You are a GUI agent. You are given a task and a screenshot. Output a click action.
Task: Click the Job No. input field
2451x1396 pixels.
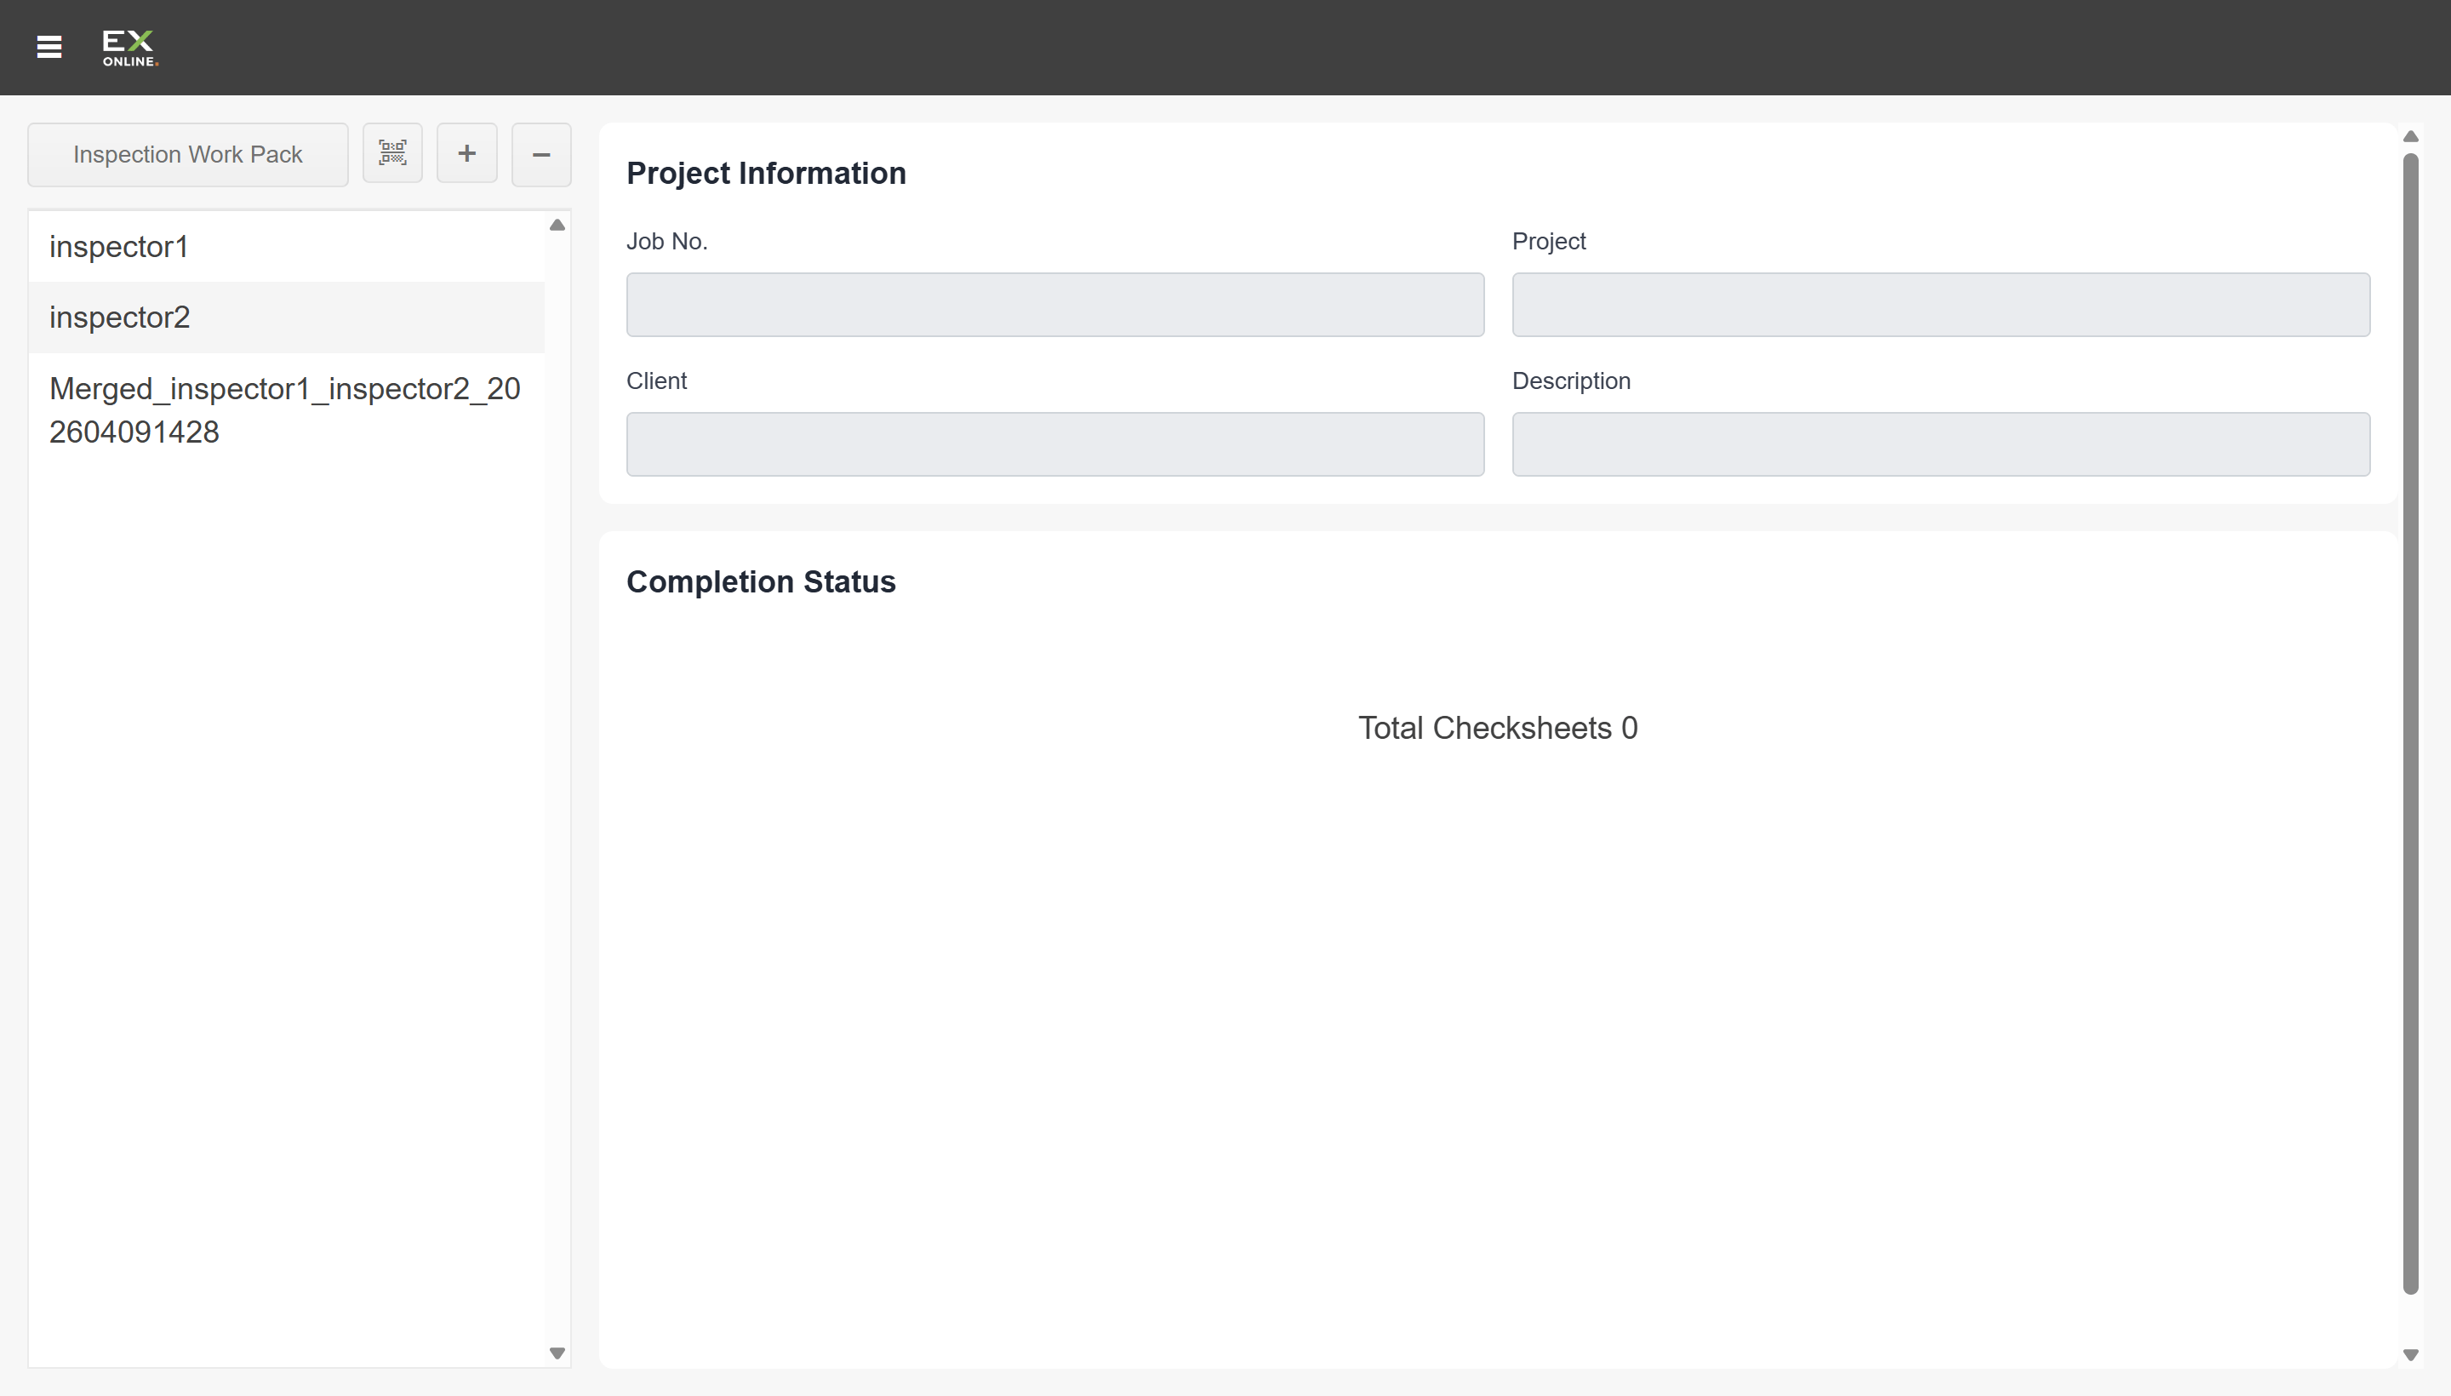[x=1054, y=305]
